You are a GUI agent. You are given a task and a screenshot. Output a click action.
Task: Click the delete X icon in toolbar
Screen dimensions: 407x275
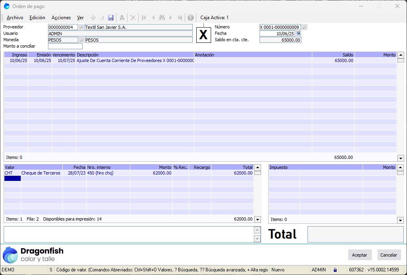coord(133,18)
